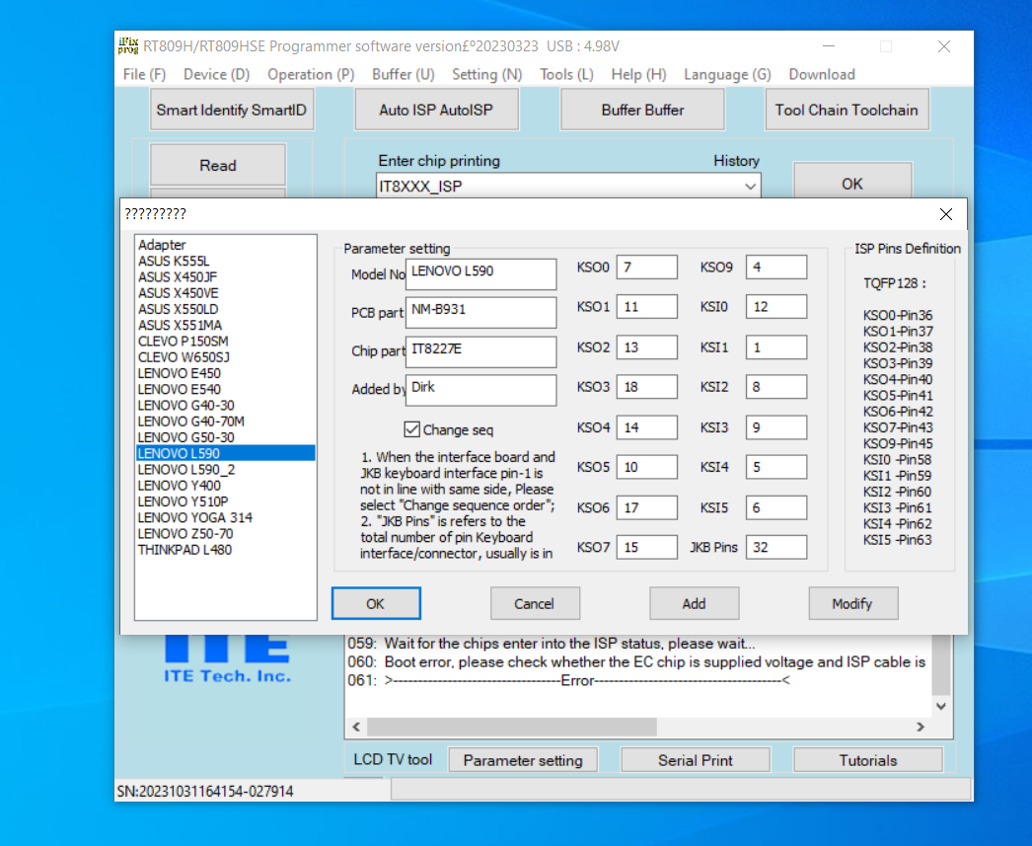
Task: Select THINKPAD L480 in the list
Action: click(x=185, y=549)
